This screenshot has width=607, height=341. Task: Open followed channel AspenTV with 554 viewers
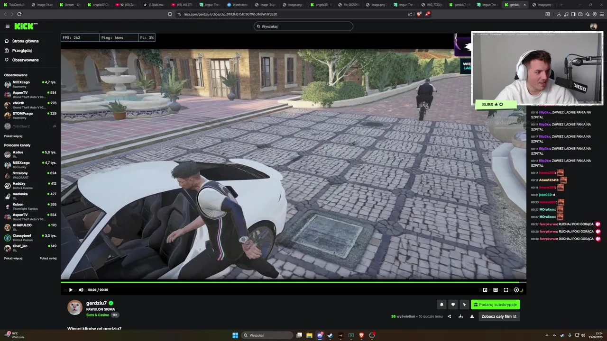(x=30, y=95)
